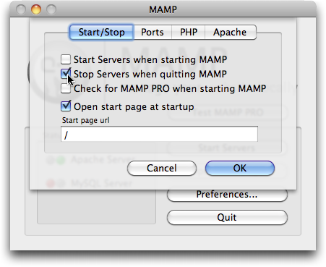Image resolution: width=326 pixels, height=267 pixels.
Task: Open the Preferences... button
Action: [x=227, y=195]
